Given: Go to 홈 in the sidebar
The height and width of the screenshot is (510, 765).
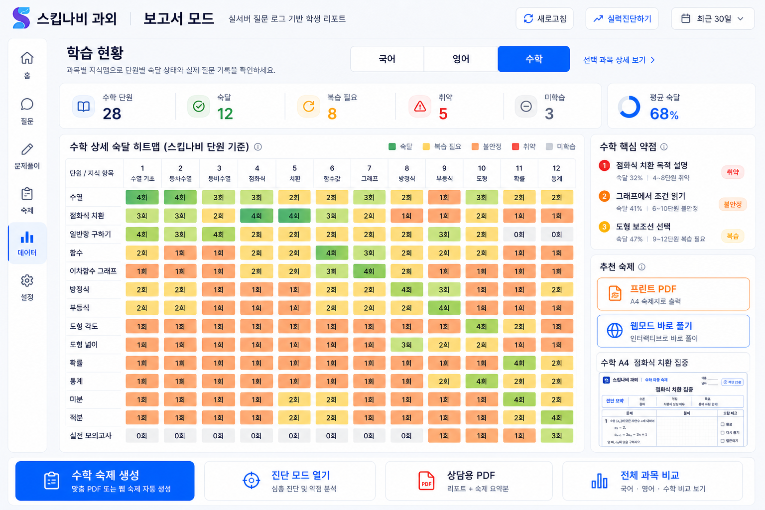Looking at the screenshot, I should 27,65.
